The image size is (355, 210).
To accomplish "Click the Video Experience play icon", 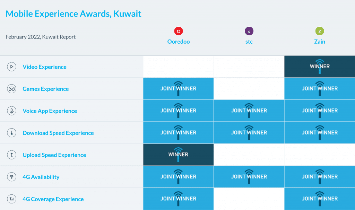I will 12,67.
